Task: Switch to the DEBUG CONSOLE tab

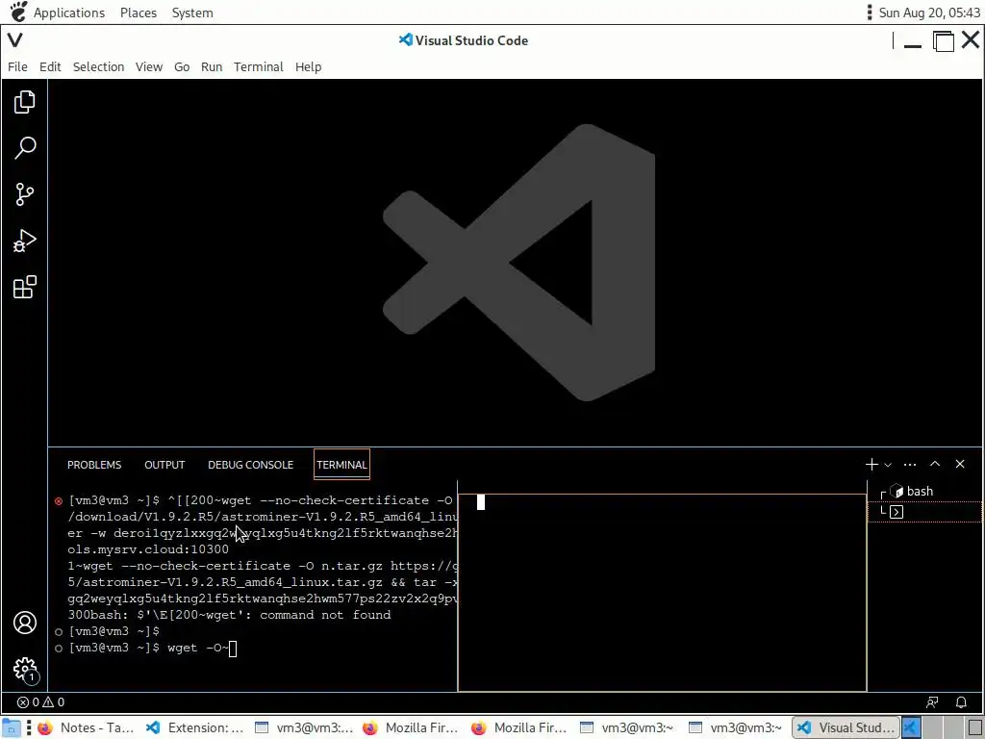Action: coord(251,465)
